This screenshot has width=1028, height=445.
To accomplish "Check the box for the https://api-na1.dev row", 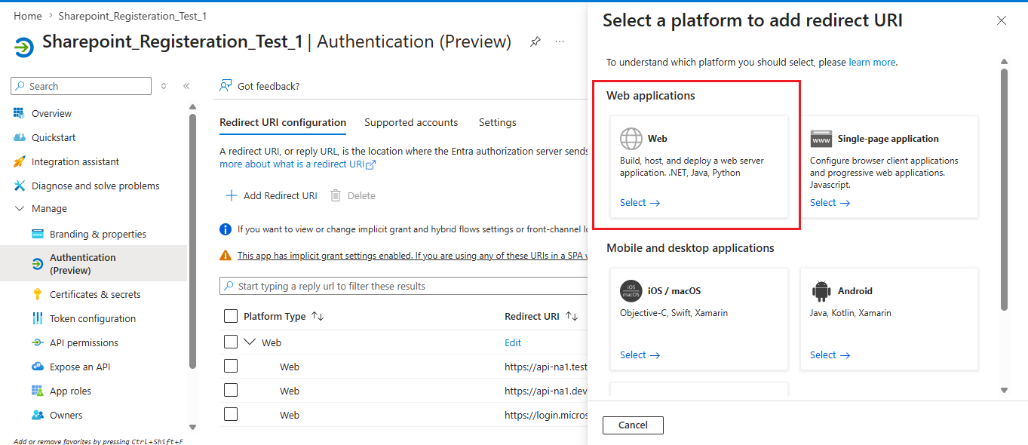I will pyautogui.click(x=231, y=390).
